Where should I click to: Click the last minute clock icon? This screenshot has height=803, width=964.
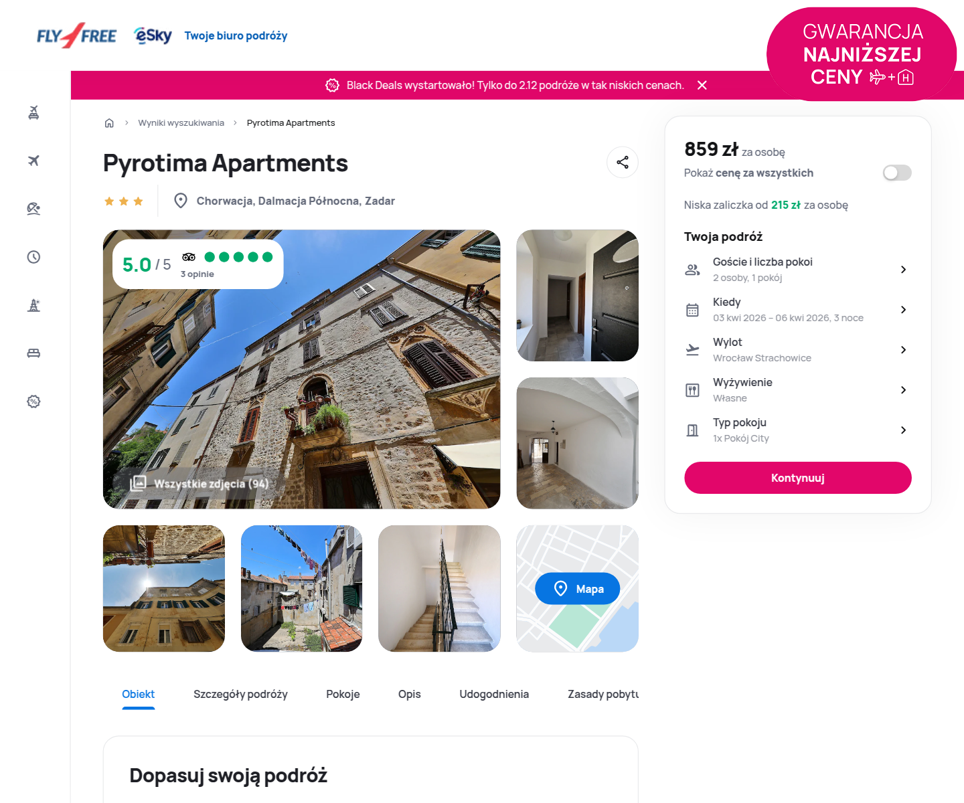click(x=33, y=257)
